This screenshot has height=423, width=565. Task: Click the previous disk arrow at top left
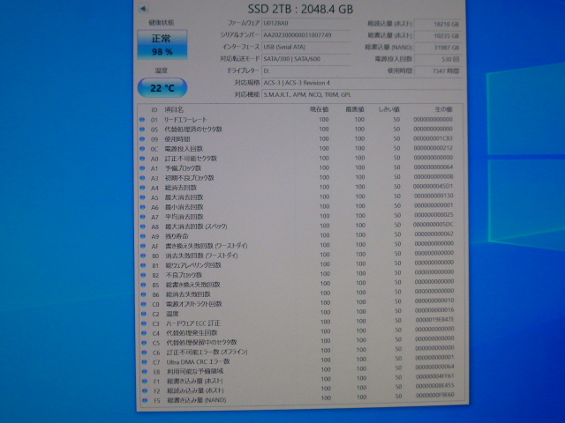[143, 8]
